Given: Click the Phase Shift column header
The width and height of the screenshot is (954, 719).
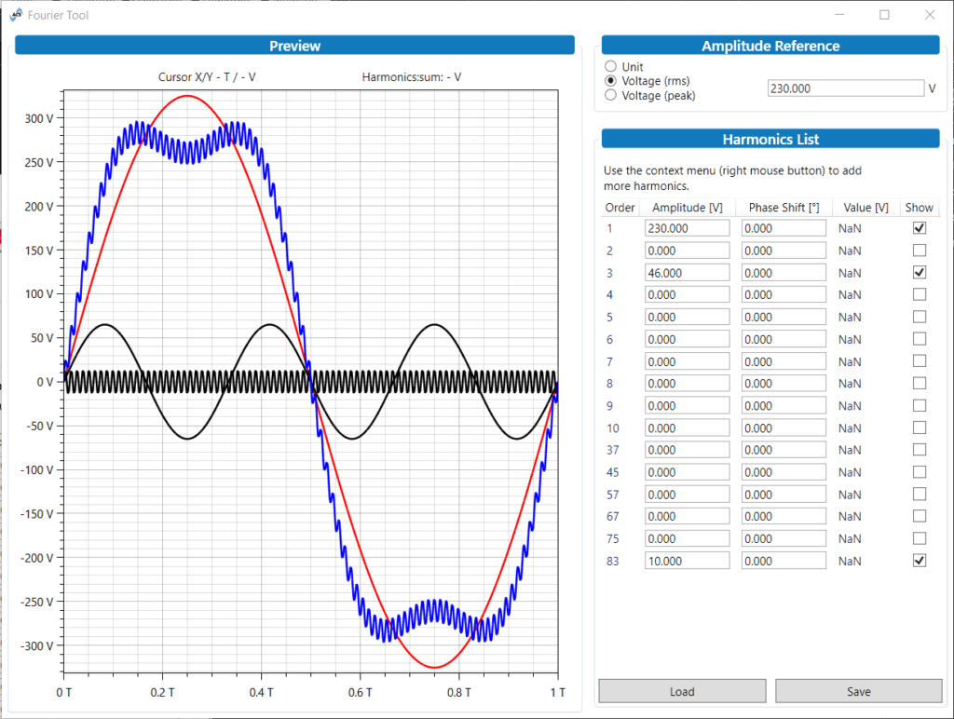Looking at the screenshot, I should tap(784, 208).
